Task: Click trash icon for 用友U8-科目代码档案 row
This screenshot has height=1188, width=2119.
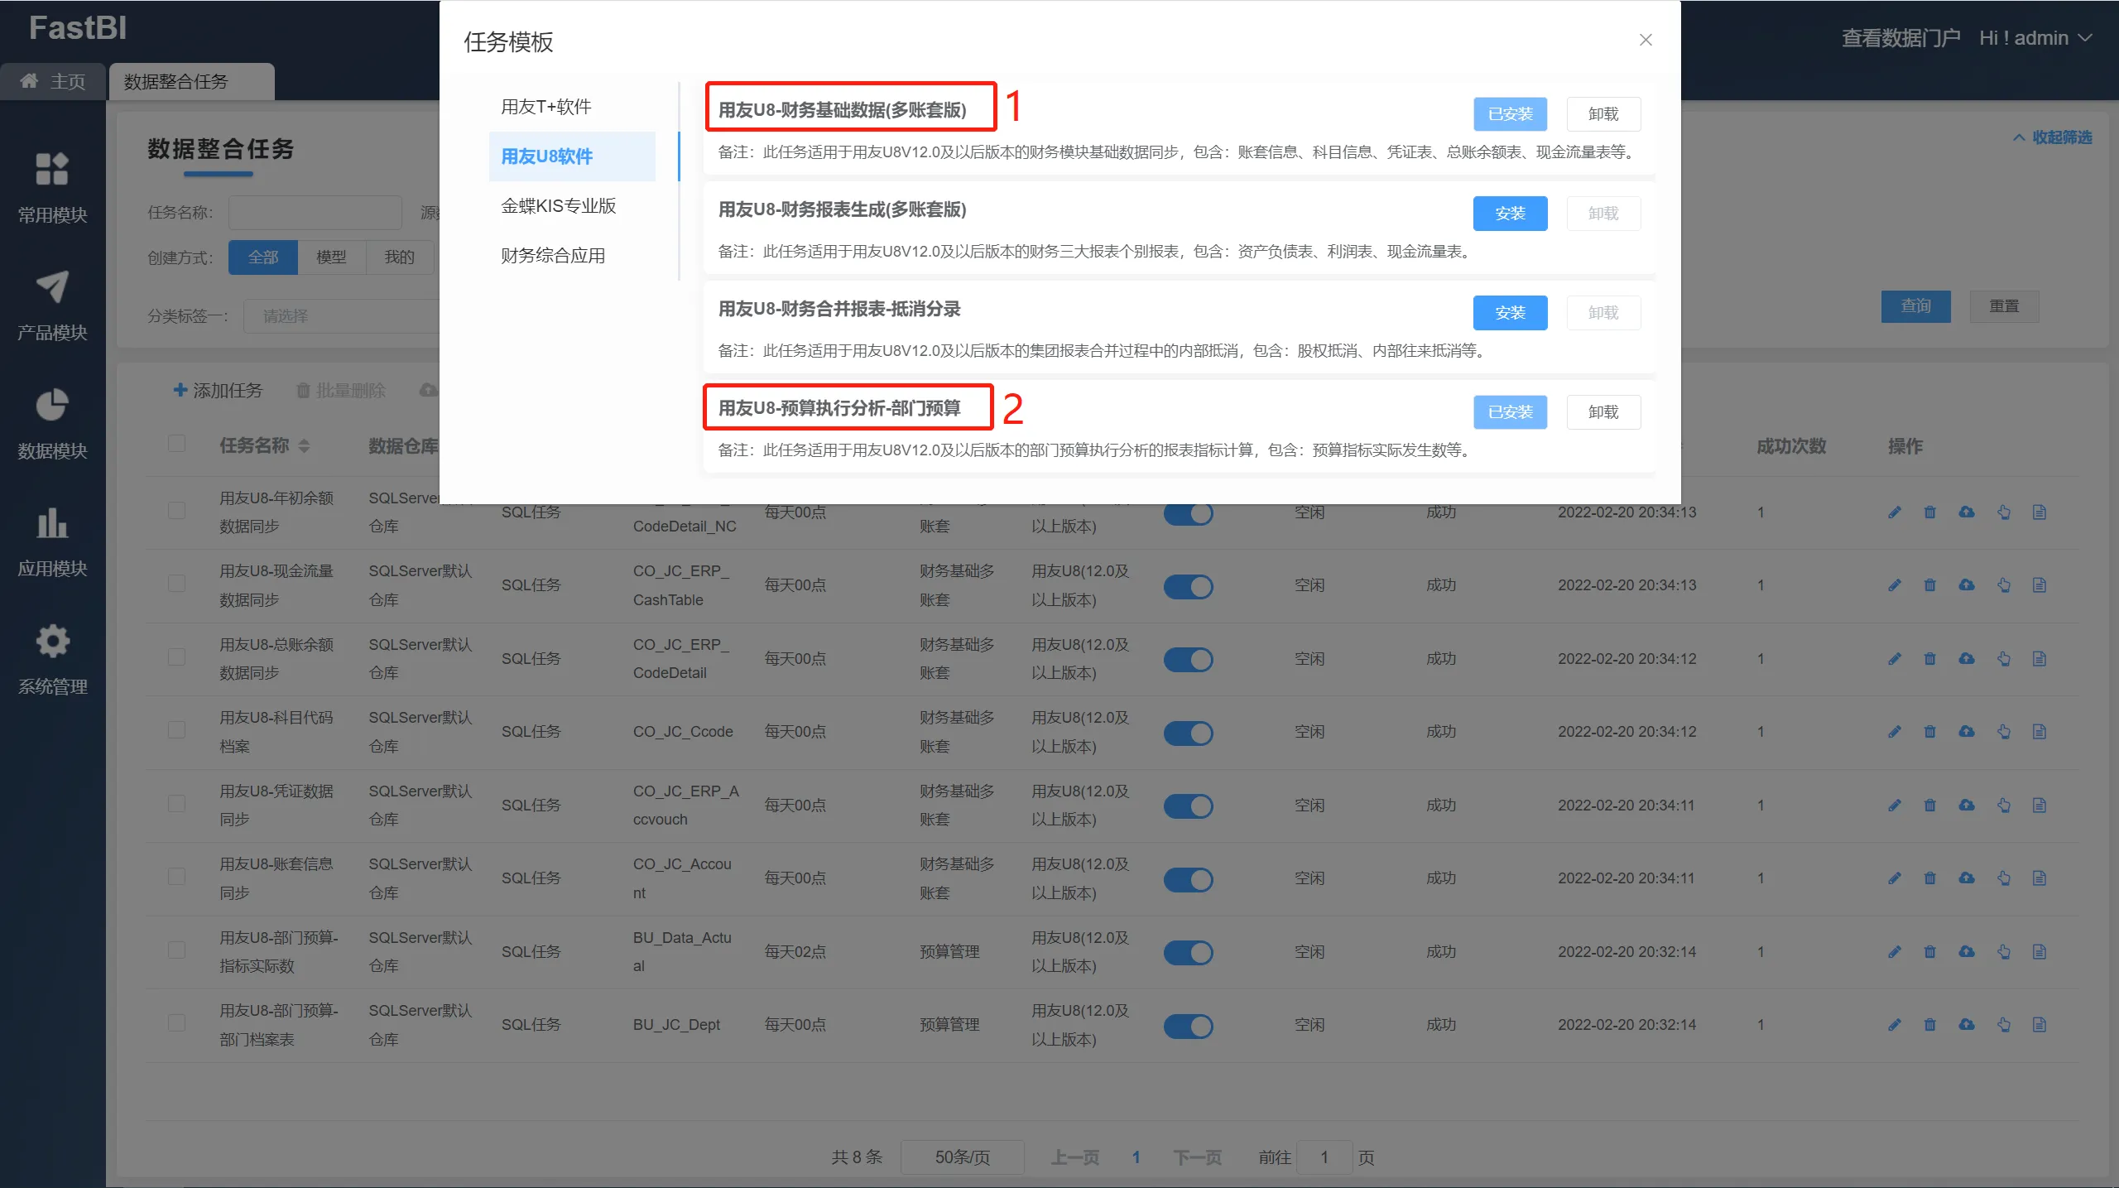Action: (1930, 732)
